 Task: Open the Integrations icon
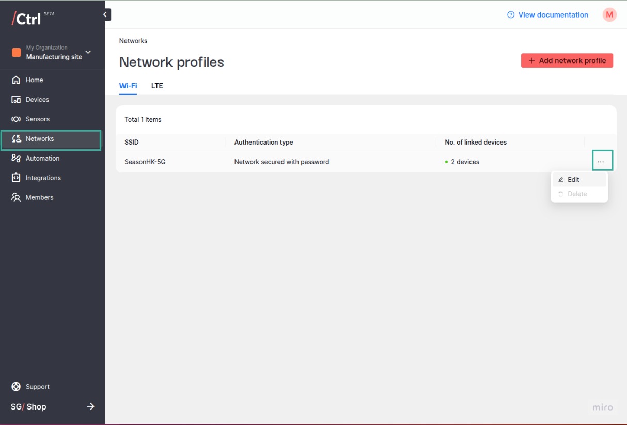(16, 178)
